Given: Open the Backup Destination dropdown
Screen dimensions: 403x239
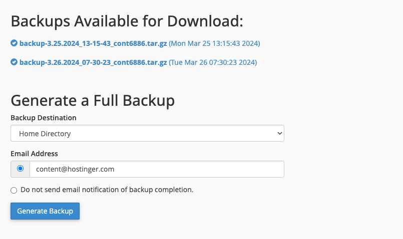Looking at the screenshot, I should [x=147, y=133].
